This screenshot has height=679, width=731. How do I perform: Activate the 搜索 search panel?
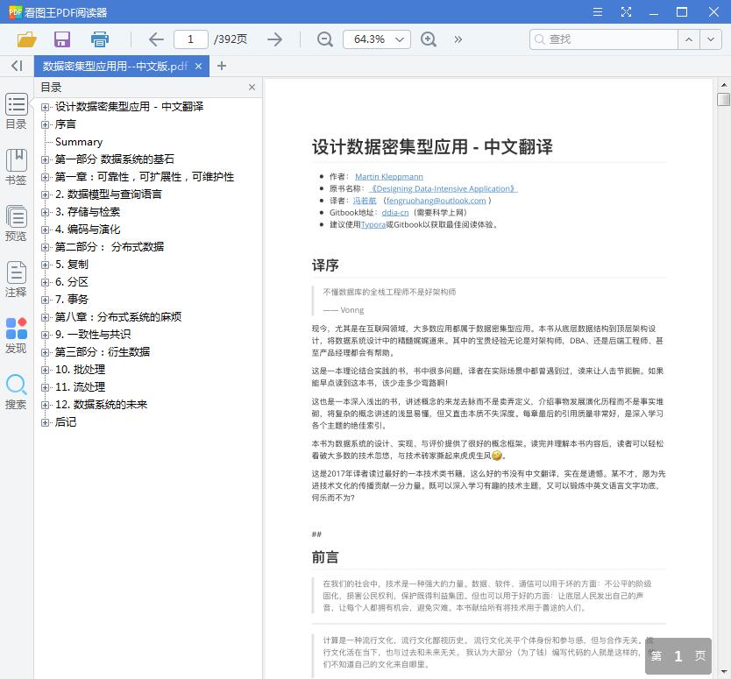16,390
